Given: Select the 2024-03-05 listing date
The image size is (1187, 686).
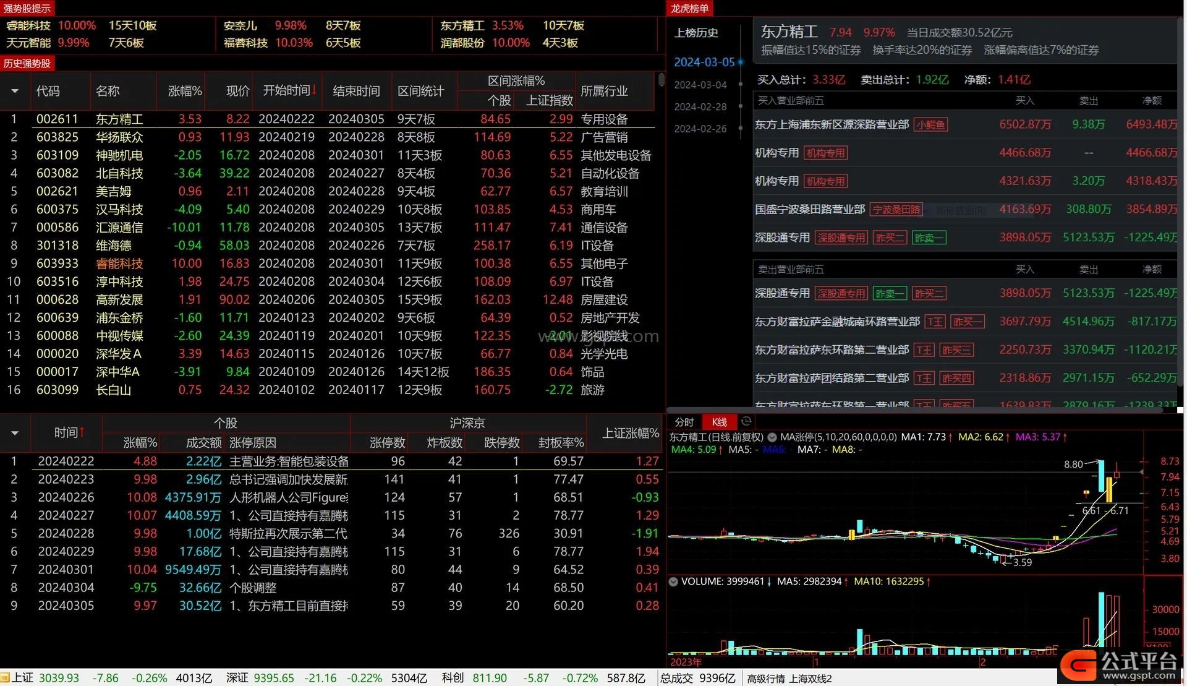Looking at the screenshot, I should click(x=704, y=62).
